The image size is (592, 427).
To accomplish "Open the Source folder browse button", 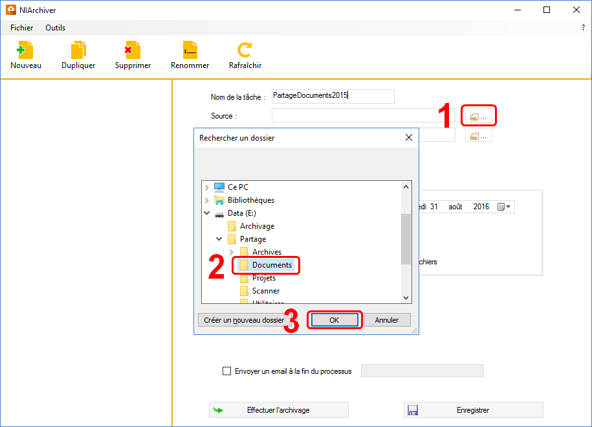I will pyautogui.click(x=479, y=116).
